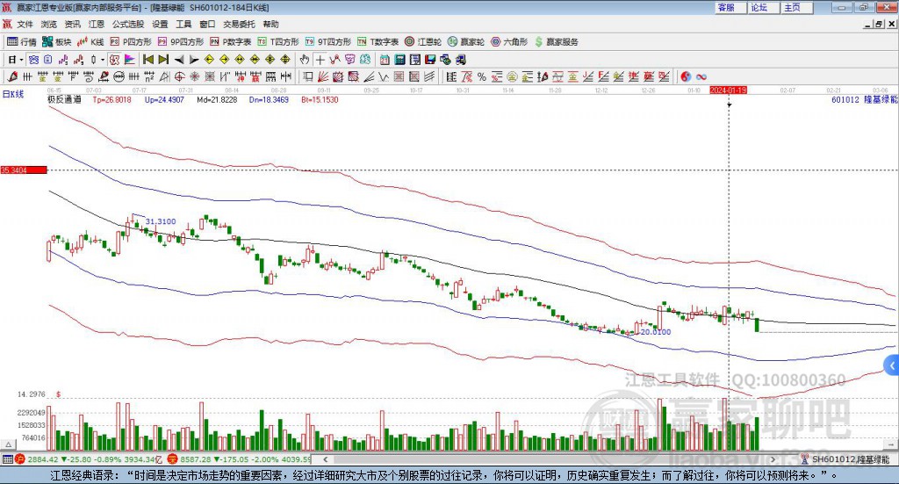Open the P四方形 tool
The height and width of the screenshot is (484, 899).
pos(131,42)
